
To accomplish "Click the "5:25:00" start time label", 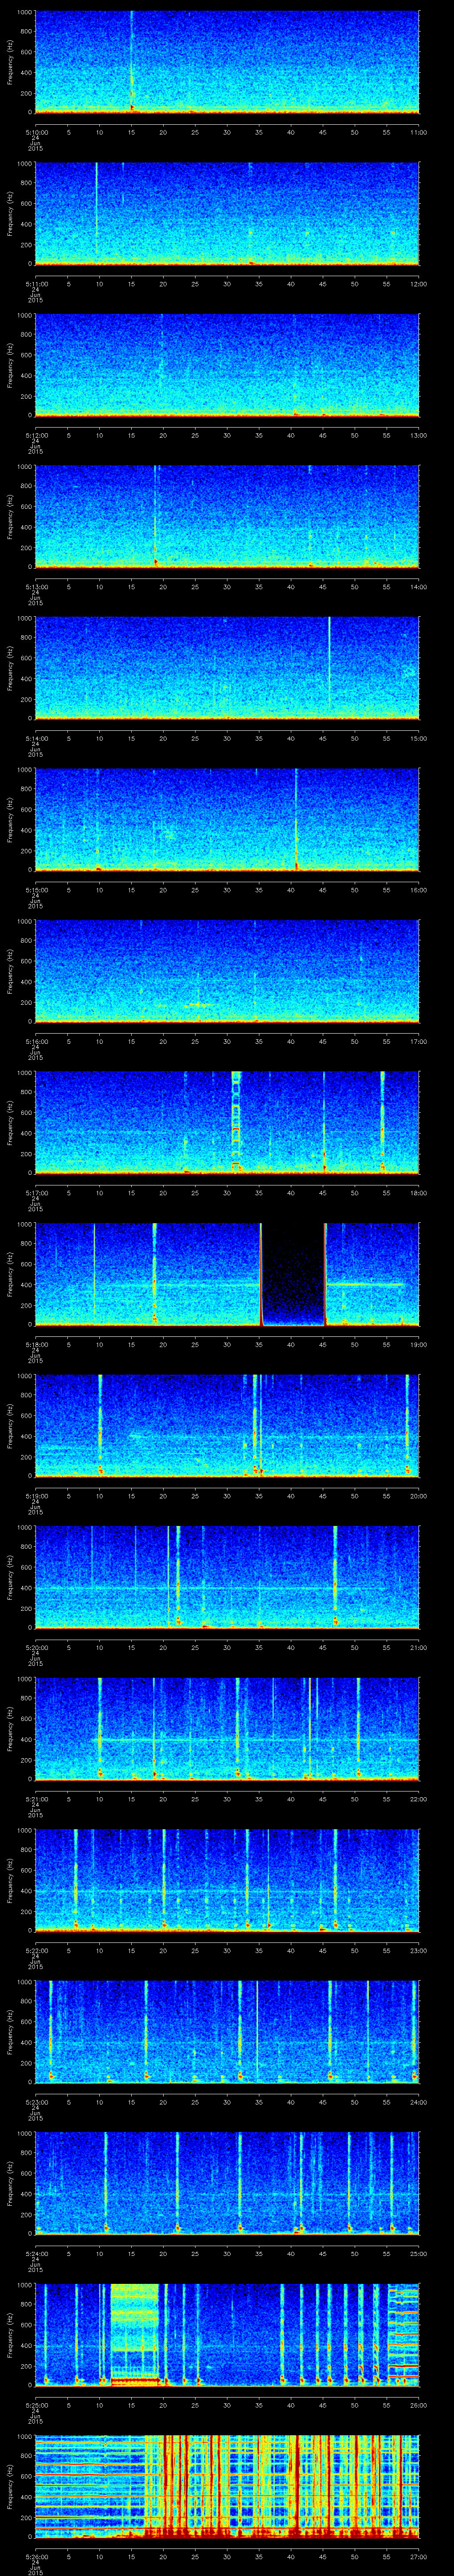I will pos(36,2404).
